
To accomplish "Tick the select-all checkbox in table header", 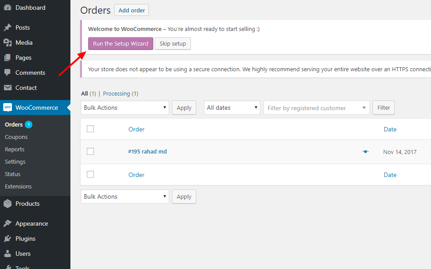I will point(90,129).
